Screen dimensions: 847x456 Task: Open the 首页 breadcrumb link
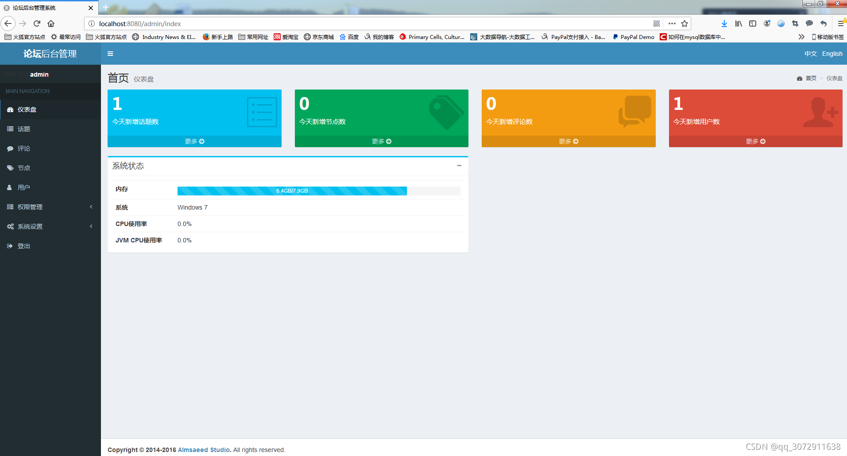(x=807, y=78)
